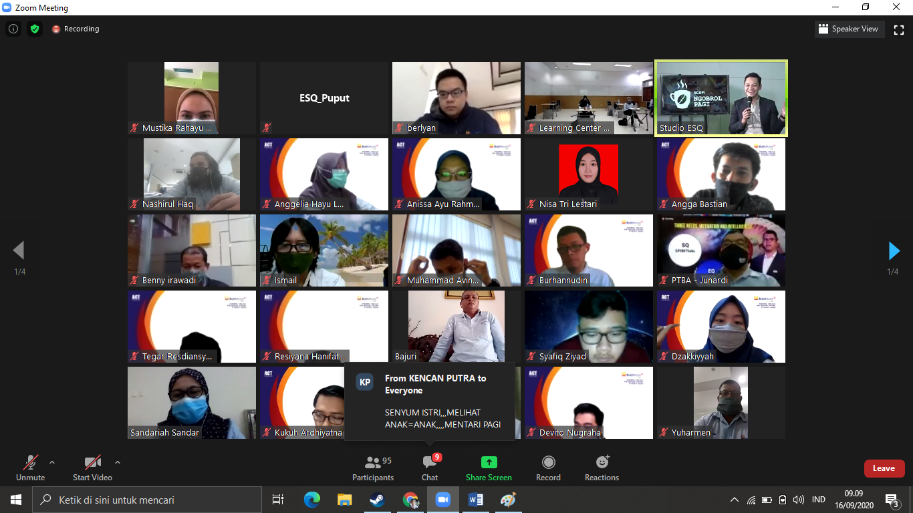913x513 pixels.
Task: Click the green encryption shield icon
Action: (35, 29)
